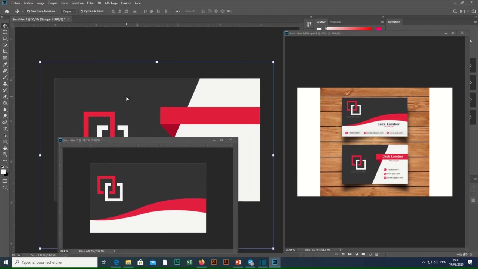Toggle Quick Mask mode icon
The image size is (478, 269).
5,181
